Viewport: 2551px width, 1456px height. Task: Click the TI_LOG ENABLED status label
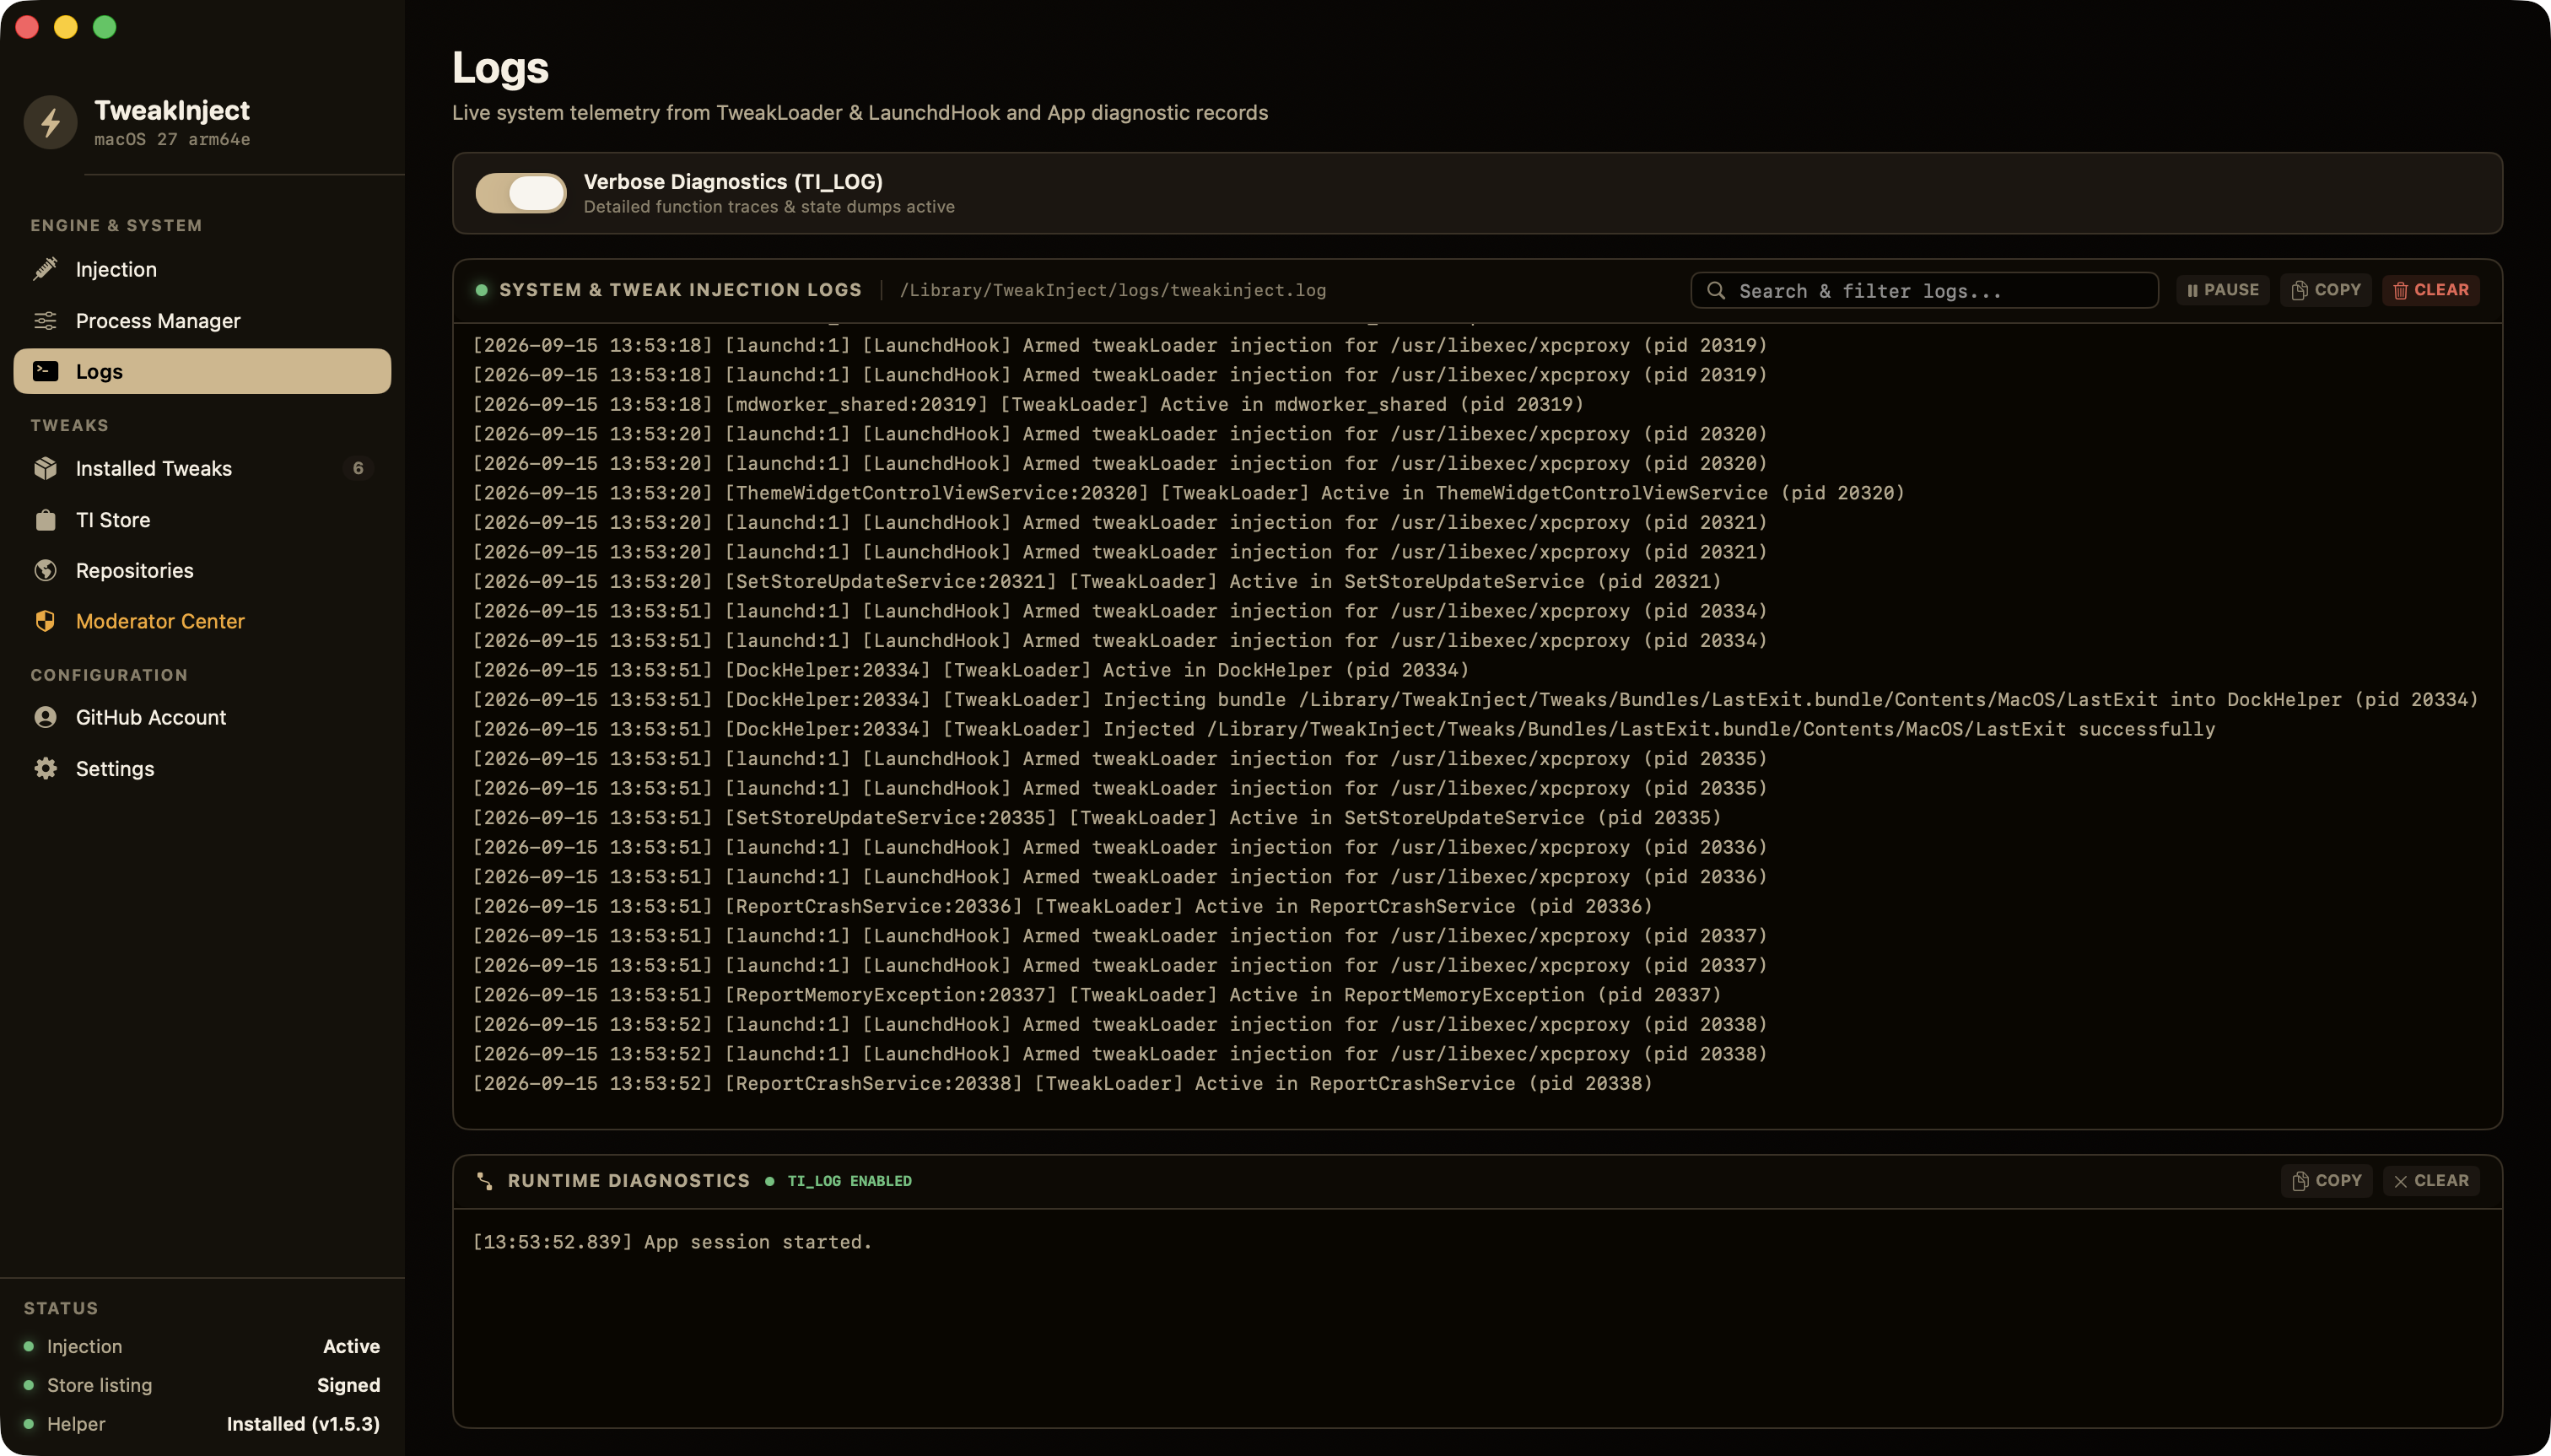click(849, 1181)
